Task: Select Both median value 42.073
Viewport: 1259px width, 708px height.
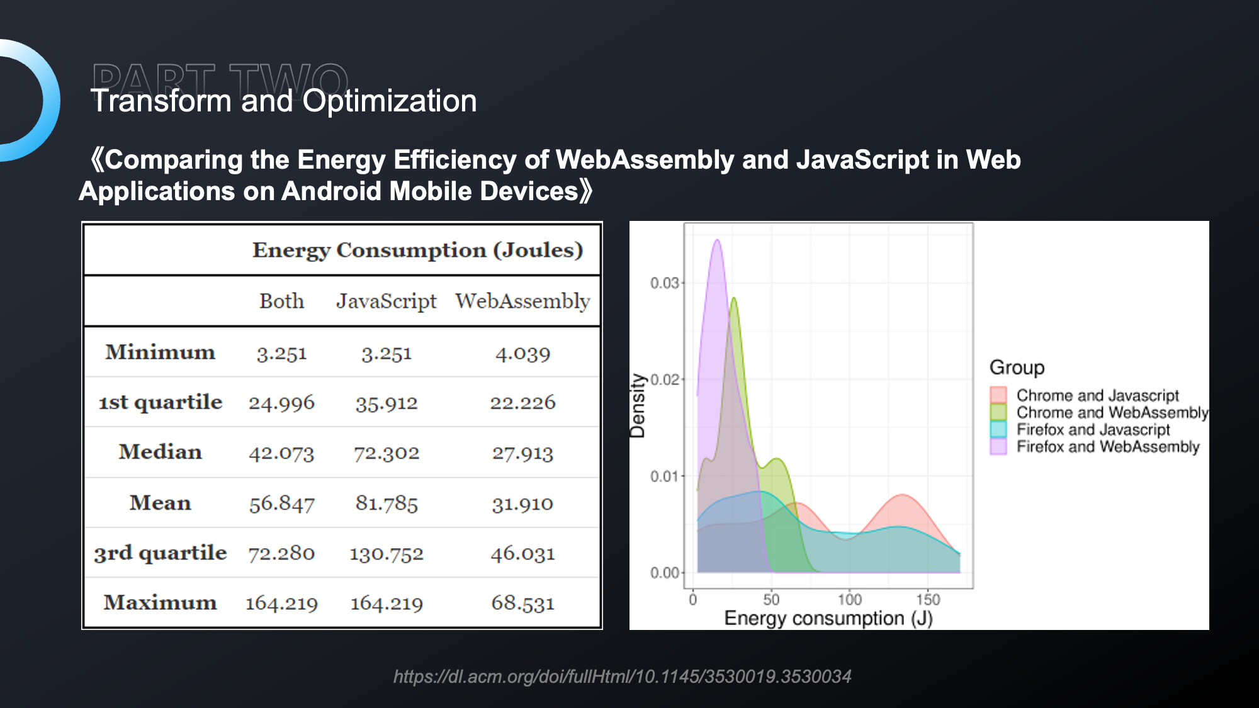Action: 281,453
